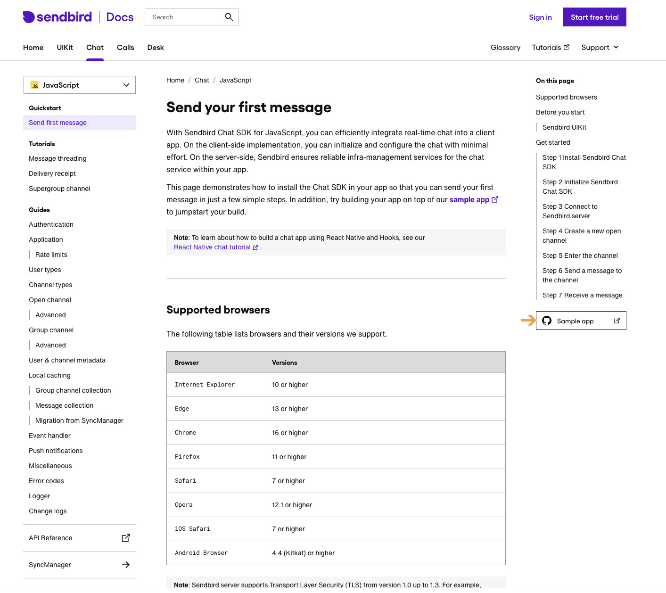666x593 pixels.
Task: Open Advanced under Open channel
Action: tap(50, 315)
